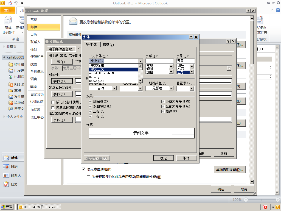Viewport: 281px width, 211px height.
Task: Uncheck Show desktop alert (显示桌面通知)
Action: (83, 169)
